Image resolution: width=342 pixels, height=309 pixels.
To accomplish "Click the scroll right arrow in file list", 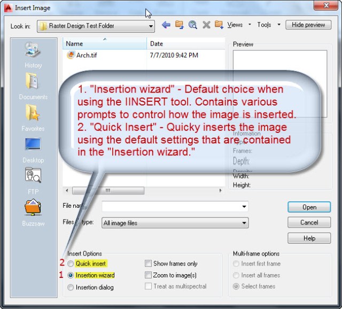I will (x=220, y=190).
